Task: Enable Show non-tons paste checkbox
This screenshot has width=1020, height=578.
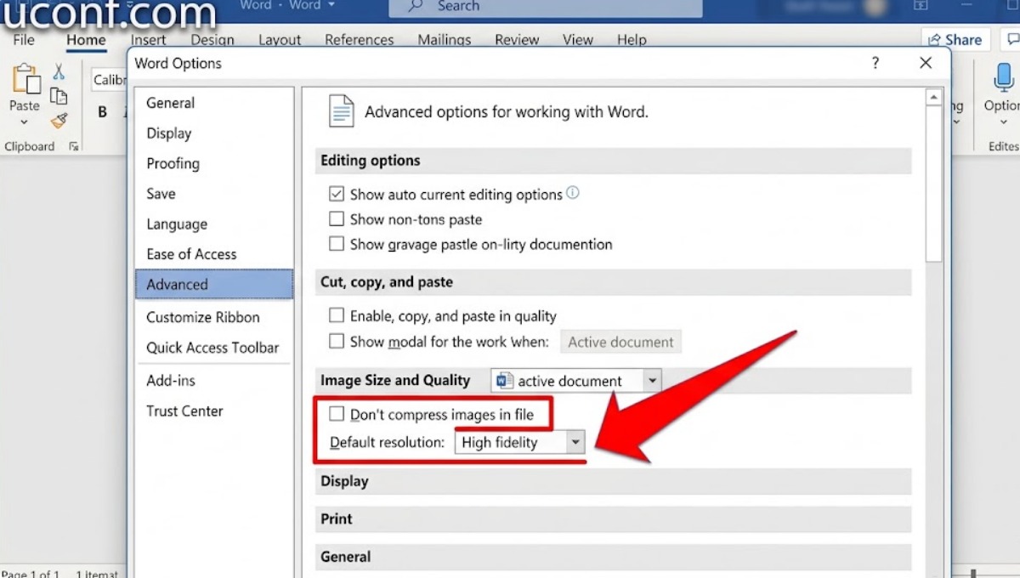Action: (x=337, y=219)
